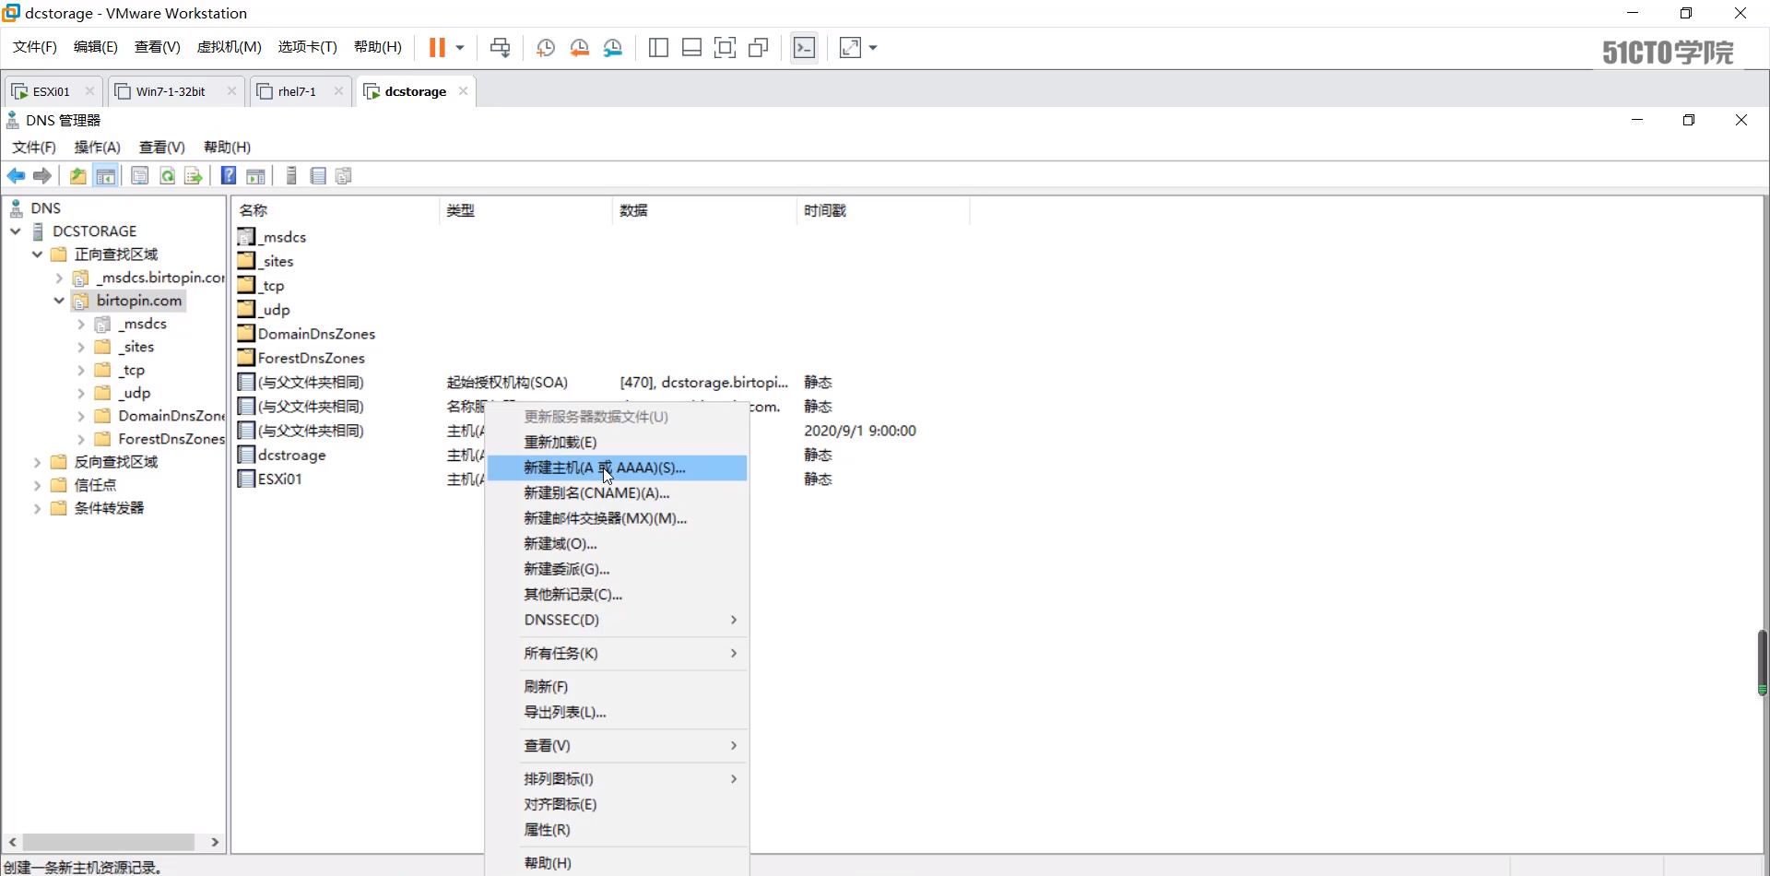Select 信任点 in the DNS tree
1770x876 pixels.
point(95,485)
